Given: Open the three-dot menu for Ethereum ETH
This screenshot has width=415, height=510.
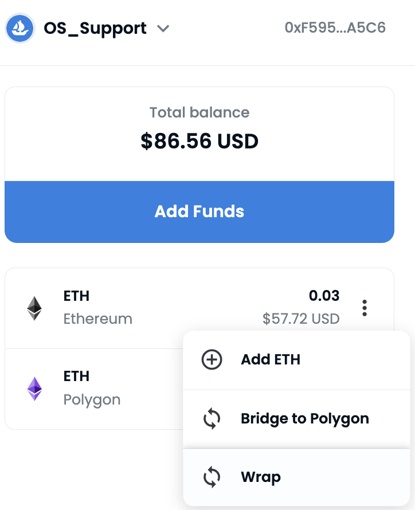Looking at the screenshot, I should point(365,308).
